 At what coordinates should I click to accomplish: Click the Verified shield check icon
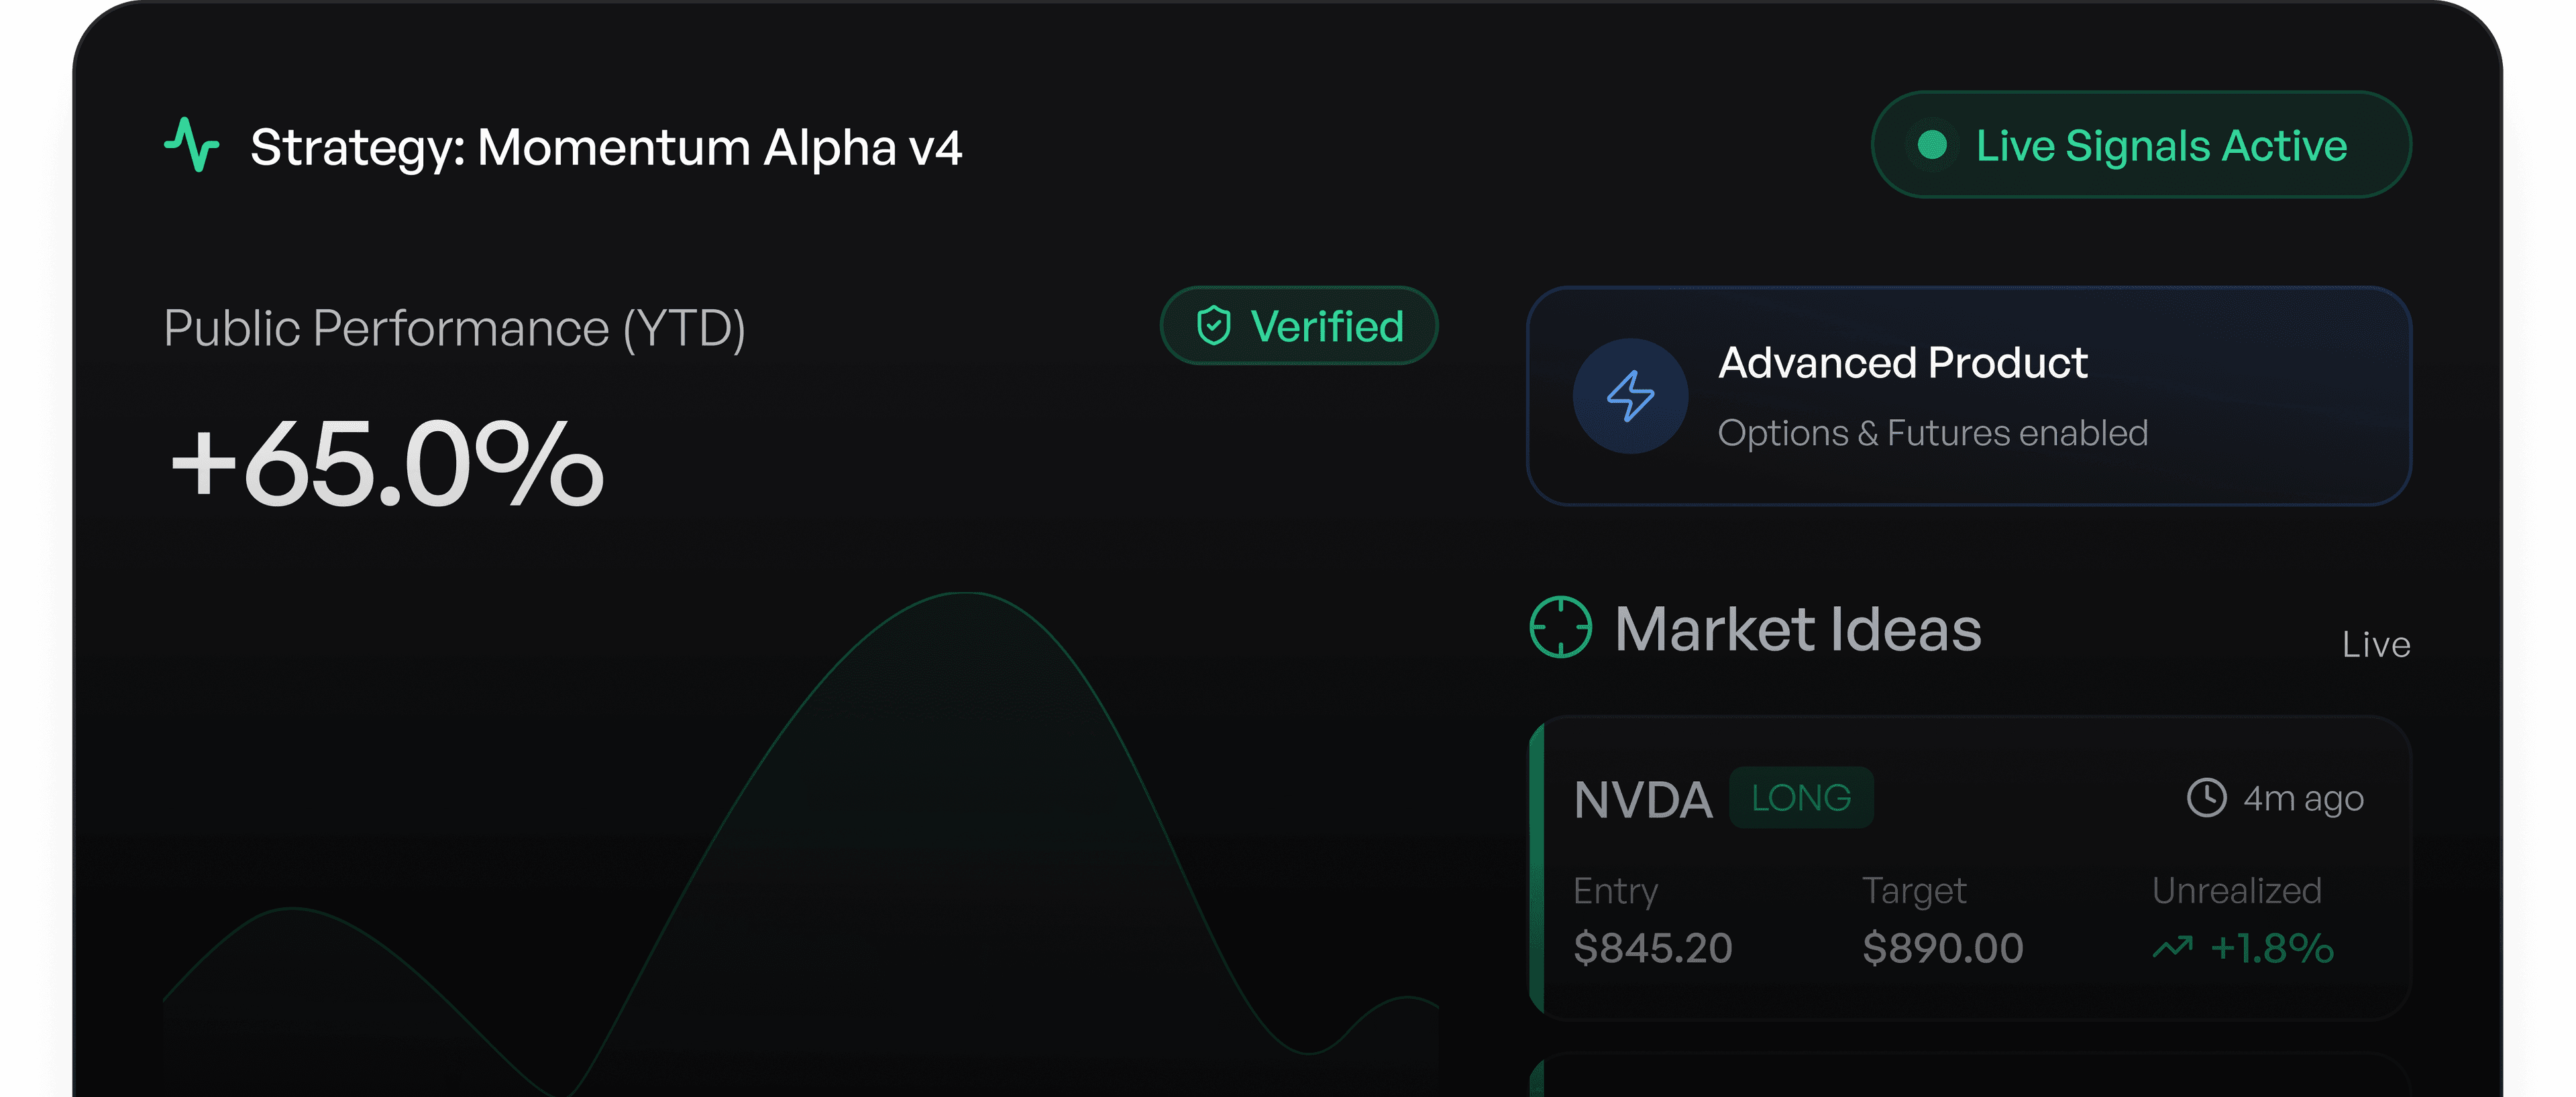coord(1213,326)
